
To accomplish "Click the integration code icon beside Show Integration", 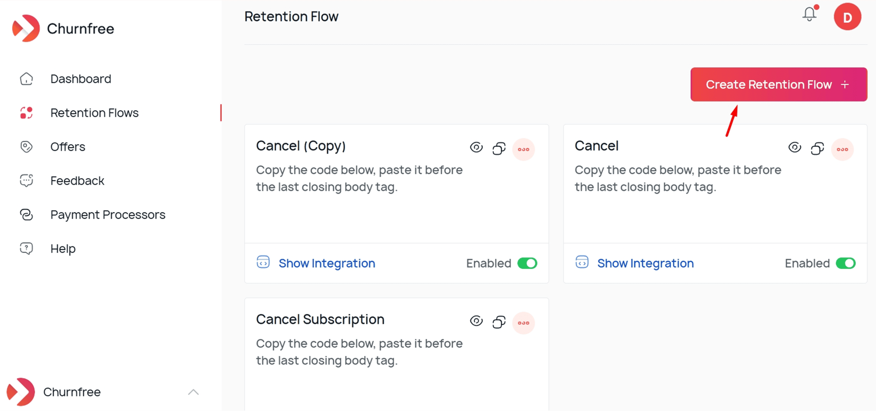I will coord(262,263).
